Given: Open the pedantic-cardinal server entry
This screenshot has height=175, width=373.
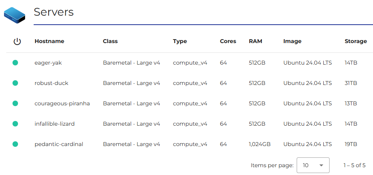Looking at the screenshot, I should [x=59, y=144].
